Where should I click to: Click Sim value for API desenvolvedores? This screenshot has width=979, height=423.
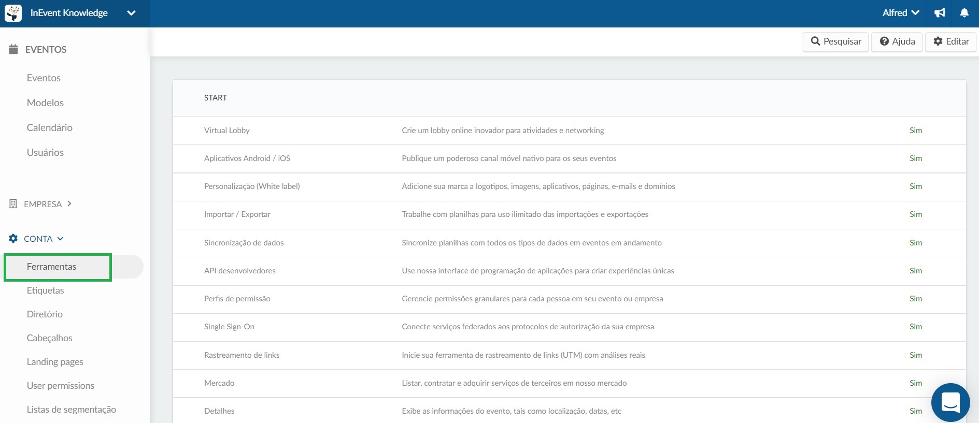click(916, 271)
